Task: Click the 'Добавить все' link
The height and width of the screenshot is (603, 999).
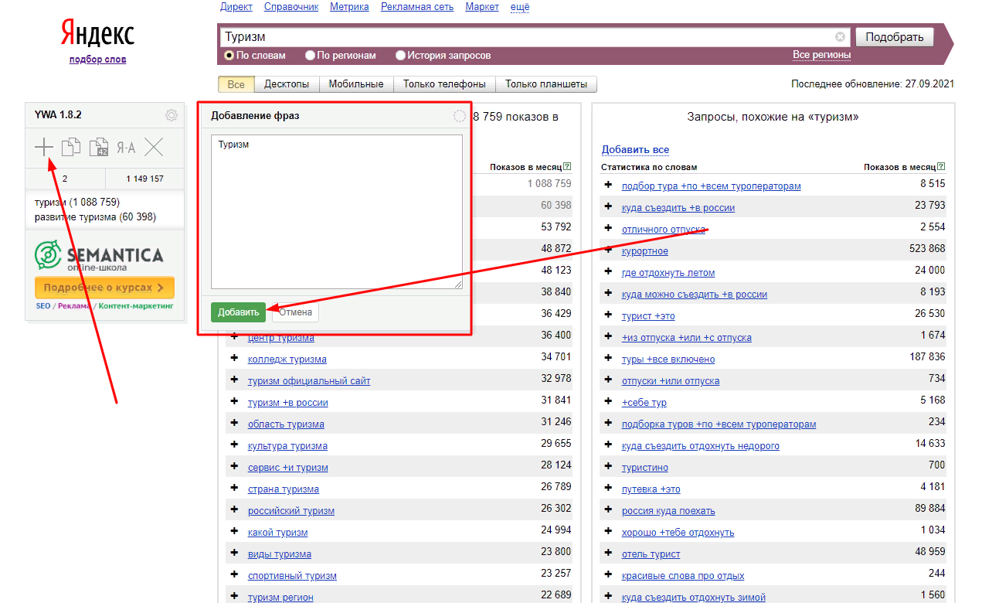Action: pyautogui.click(x=635, y=150)
